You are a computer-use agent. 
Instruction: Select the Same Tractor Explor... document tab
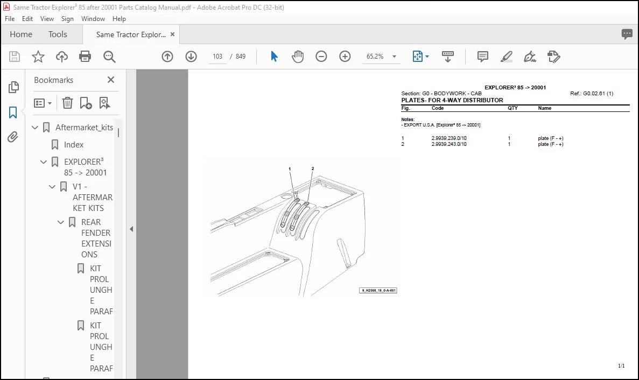click(131, 34)
